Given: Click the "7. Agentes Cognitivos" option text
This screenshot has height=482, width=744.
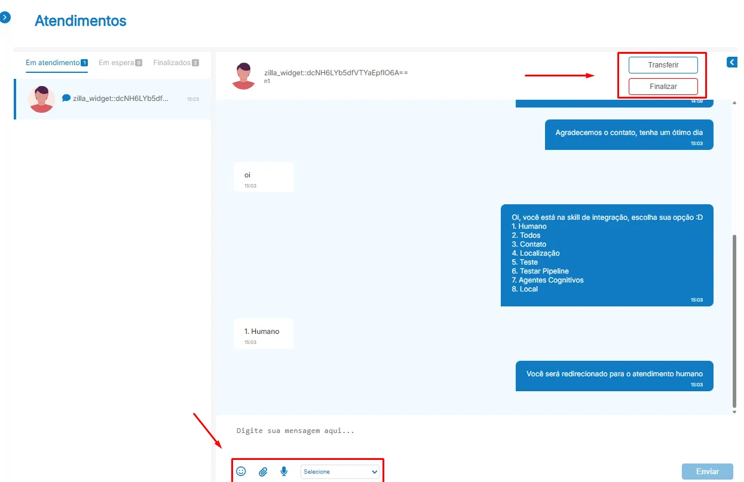Looking at the screenshot, I should point(547,280).
